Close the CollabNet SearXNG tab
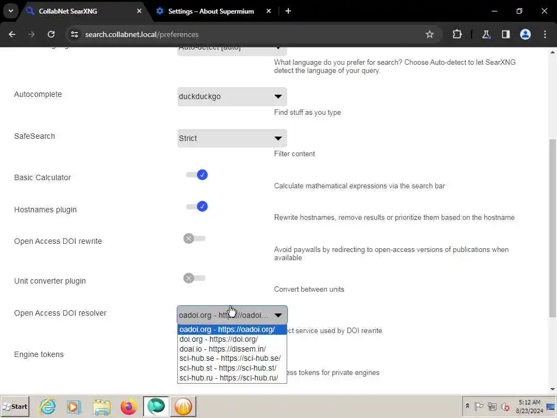This screenshot has height=418, width=557. pos(139,11)
